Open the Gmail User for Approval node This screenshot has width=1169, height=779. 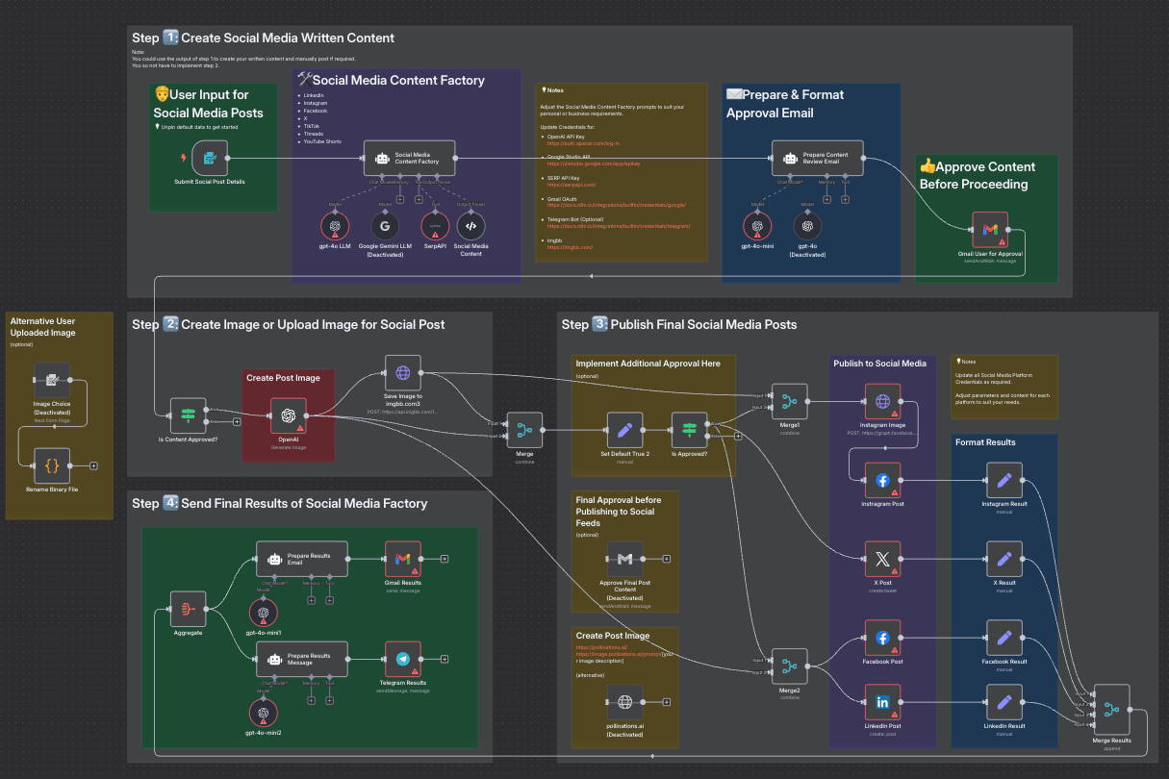pos(989,230)
